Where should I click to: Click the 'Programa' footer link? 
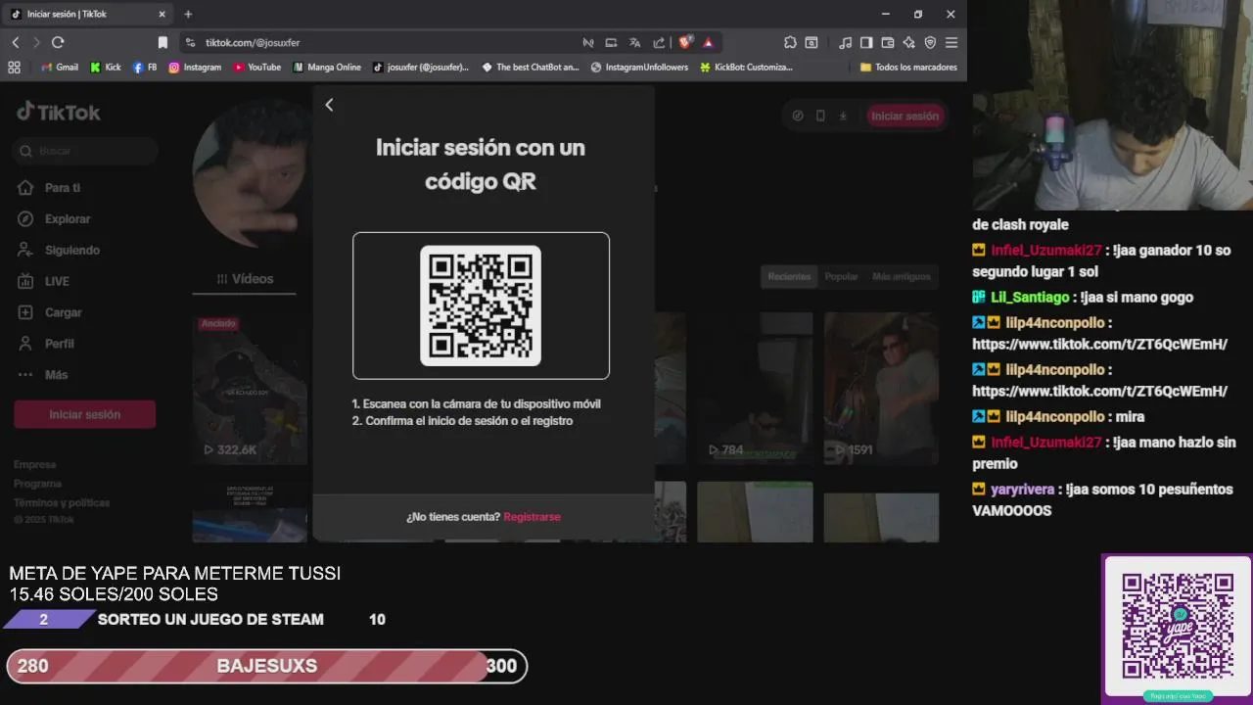click(37, 484)
